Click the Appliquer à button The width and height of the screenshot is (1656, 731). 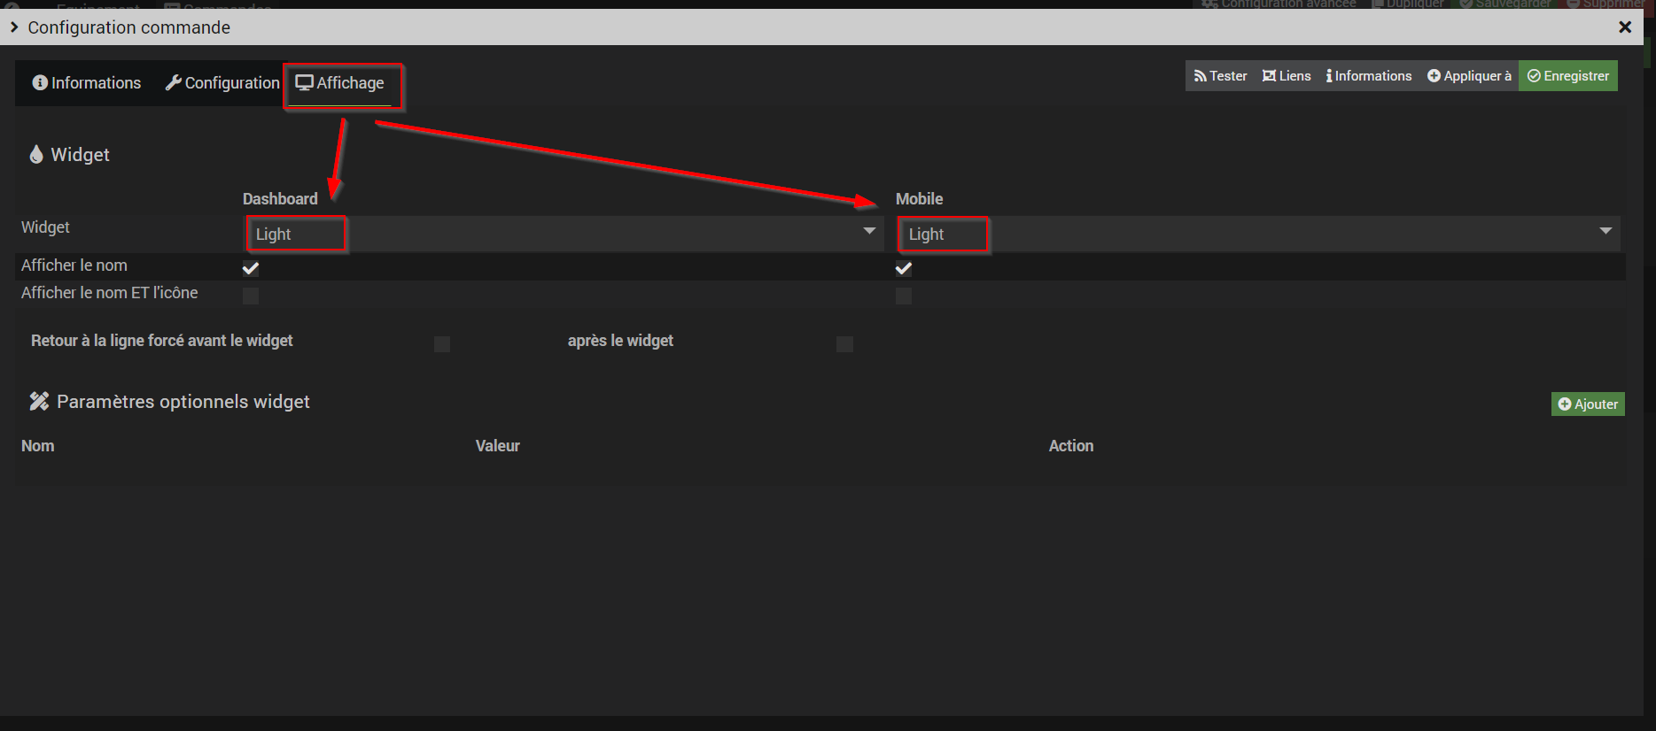pos(1469,76)
